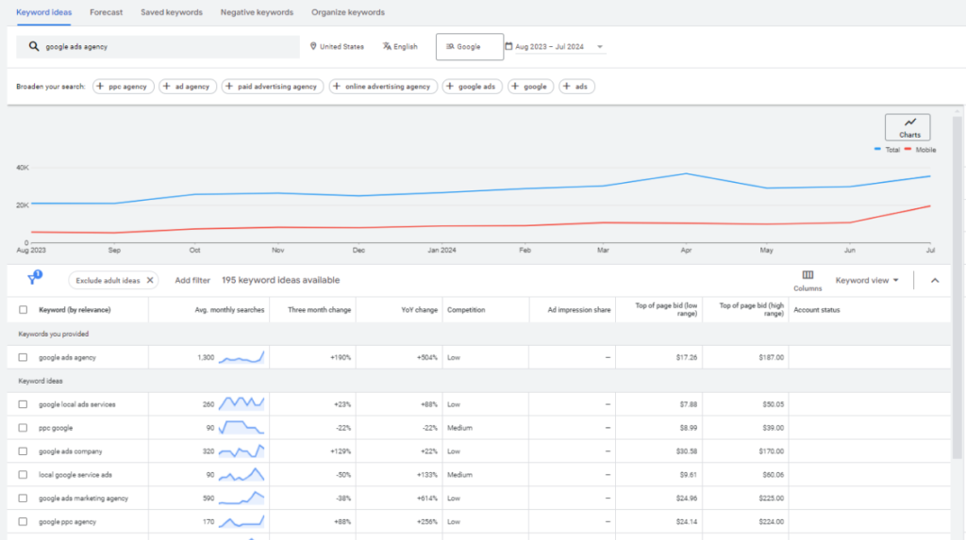Click the Mobile red legend swatch
The width and height of the screenshot is (966, 540).
(x=908, y=149)
